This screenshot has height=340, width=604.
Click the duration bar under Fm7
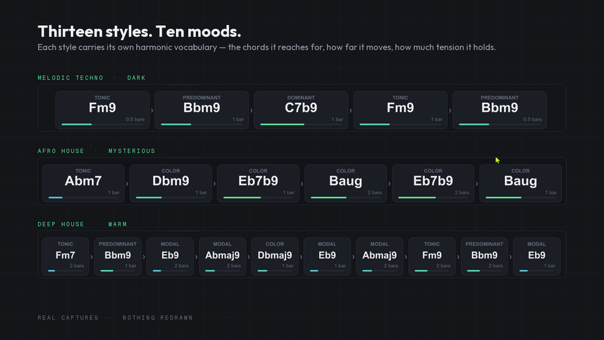coord(66,271)
